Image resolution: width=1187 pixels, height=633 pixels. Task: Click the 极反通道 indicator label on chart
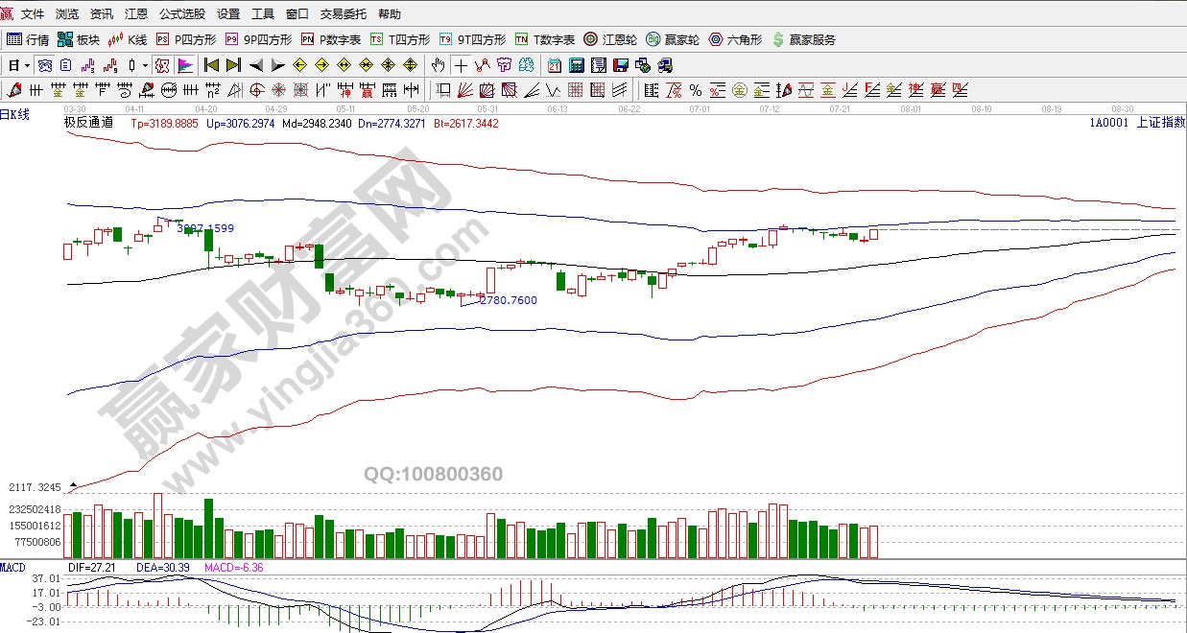pos(88,123)
